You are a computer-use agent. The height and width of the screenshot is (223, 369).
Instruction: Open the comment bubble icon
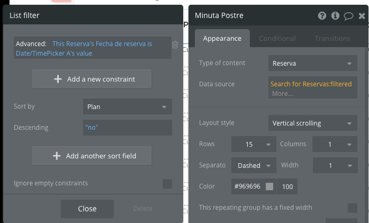tap(348, 16)
